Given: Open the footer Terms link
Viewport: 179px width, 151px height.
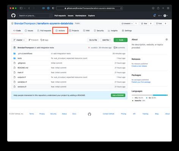Looking at the screenshot, I should 31,114.
